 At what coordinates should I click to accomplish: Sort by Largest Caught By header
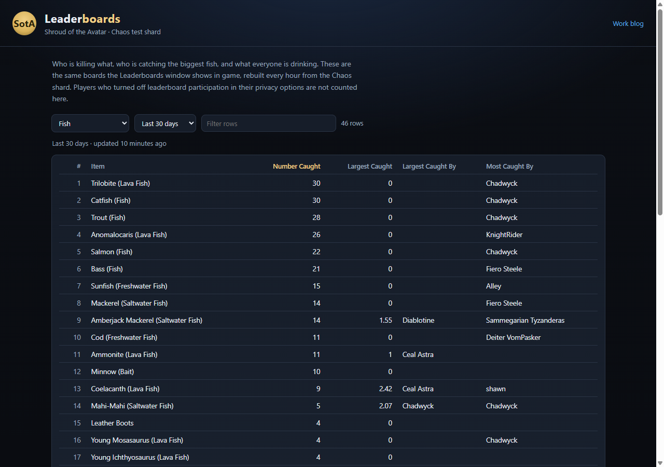pyautogui.click(x=429, y=167)
